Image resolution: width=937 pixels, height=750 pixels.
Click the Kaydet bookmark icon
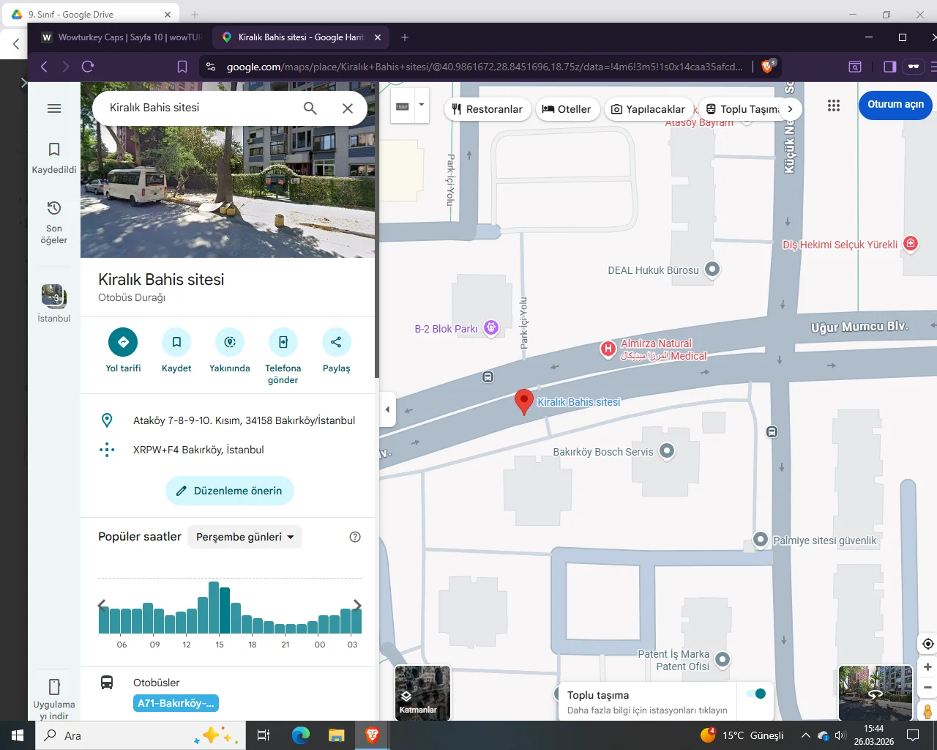click(176, 342)
